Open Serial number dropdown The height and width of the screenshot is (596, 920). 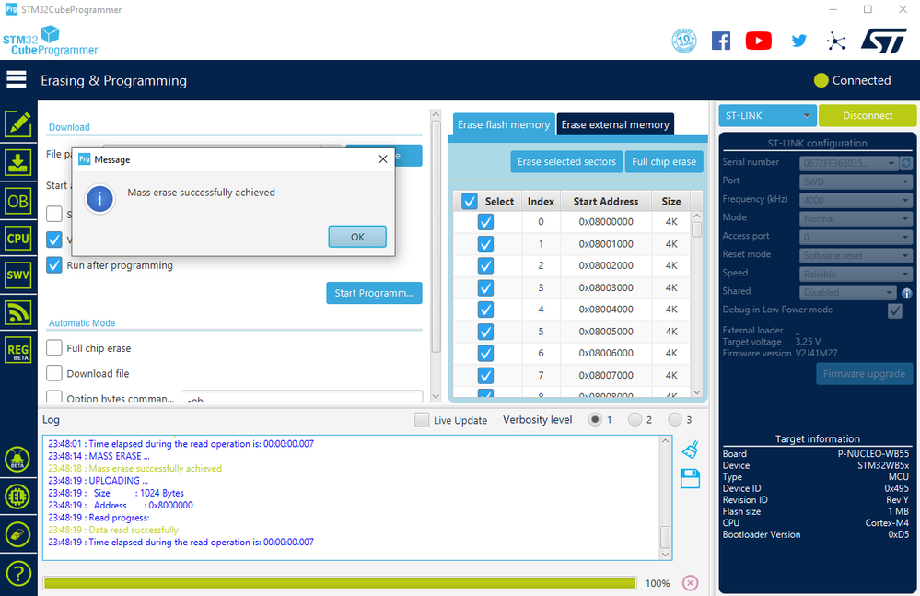tap(848, 163)
